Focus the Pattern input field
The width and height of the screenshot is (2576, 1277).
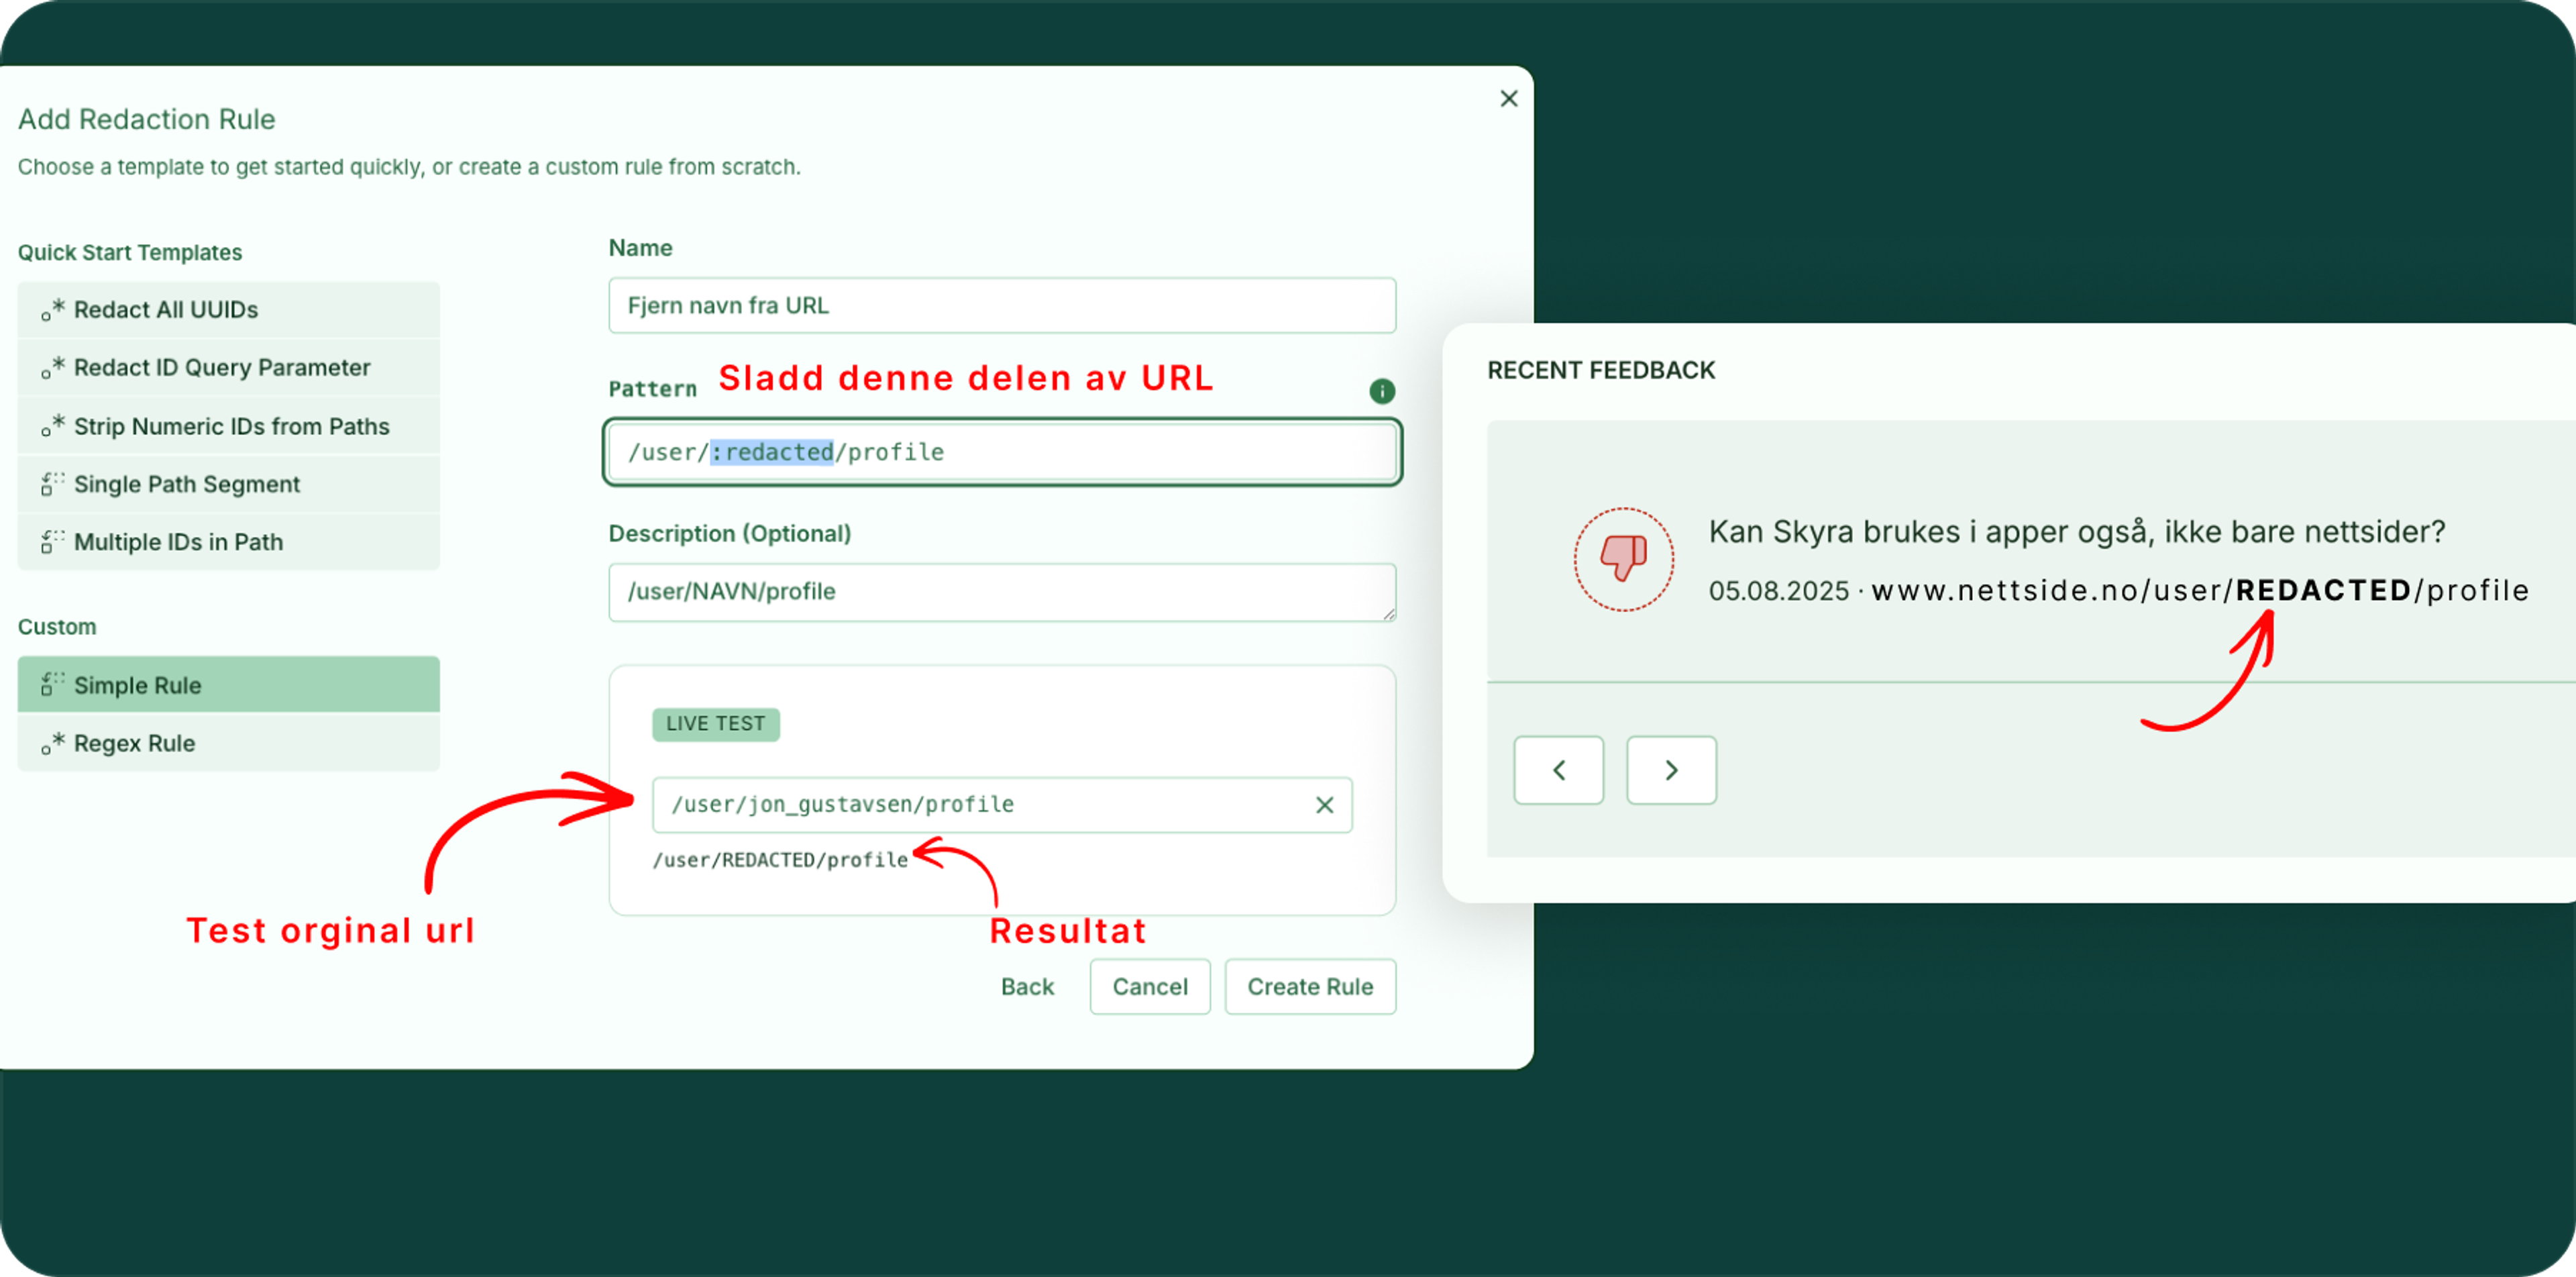coord(1002,452)
